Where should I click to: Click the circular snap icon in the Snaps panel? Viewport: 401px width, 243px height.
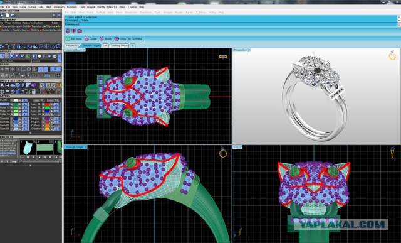[34, 69]
